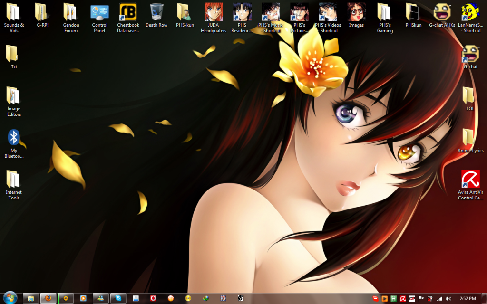
Task: Click the red Skype status tray icon
Action: click(375, 299)
